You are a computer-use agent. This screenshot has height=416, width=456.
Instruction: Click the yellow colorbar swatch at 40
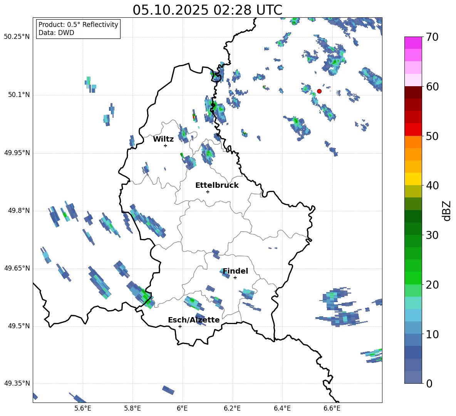point(413,179)
